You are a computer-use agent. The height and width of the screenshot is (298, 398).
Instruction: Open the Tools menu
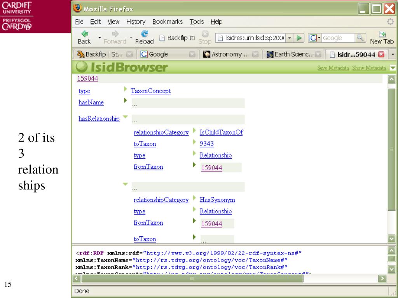tap(197, 22)
